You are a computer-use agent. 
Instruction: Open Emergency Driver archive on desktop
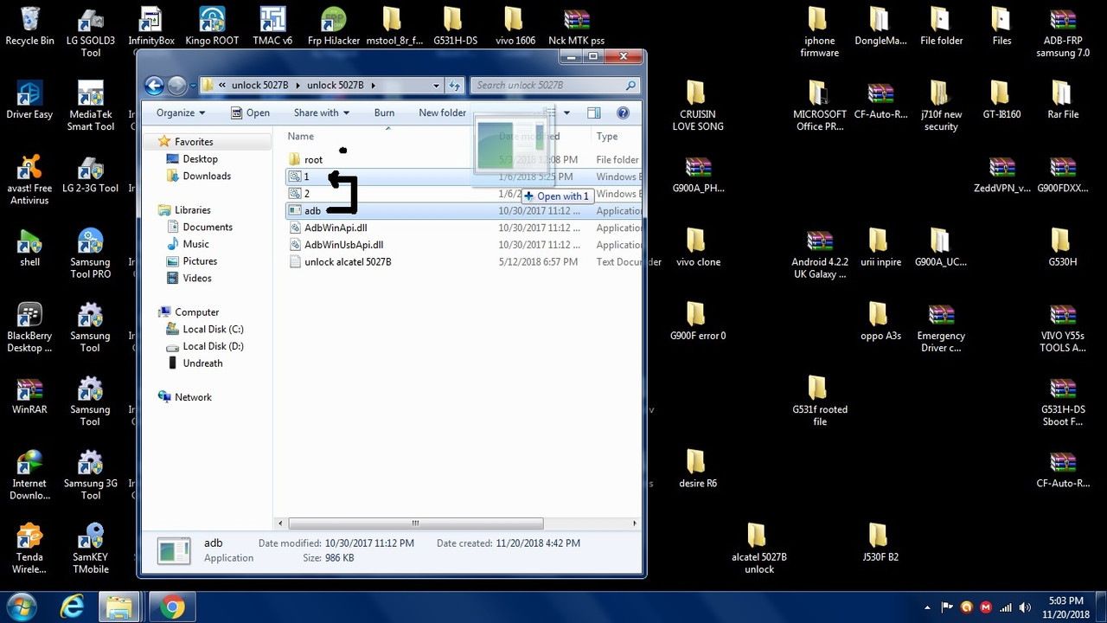(x=941, y=327)
